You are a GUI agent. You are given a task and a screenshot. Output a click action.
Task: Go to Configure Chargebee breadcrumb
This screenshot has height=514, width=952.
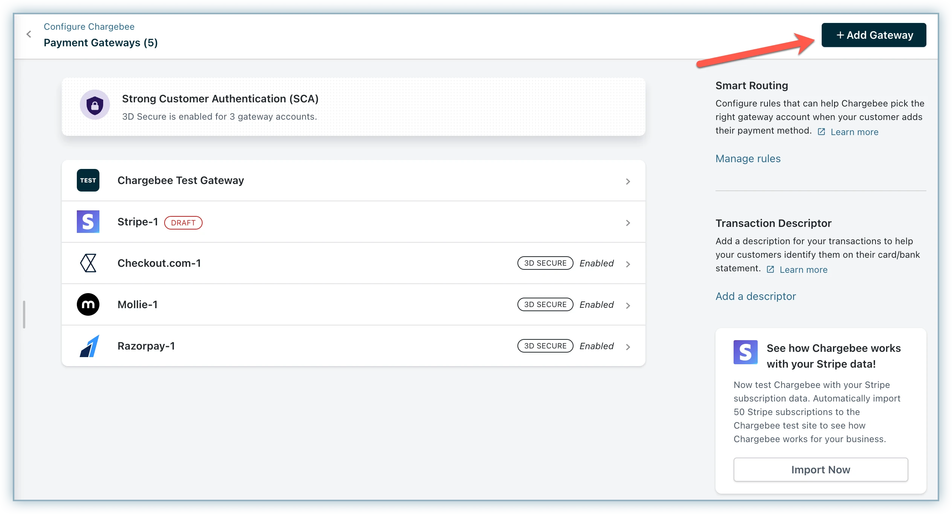pyautogui.click(x=89, y=27)
